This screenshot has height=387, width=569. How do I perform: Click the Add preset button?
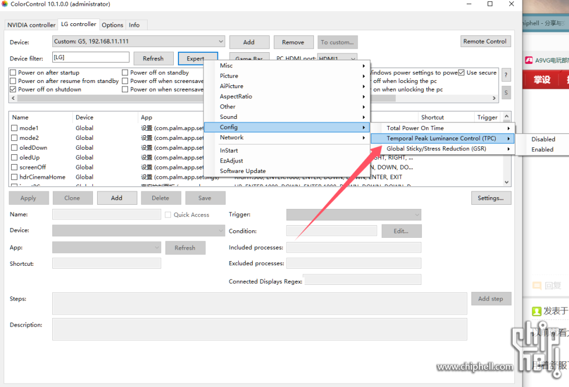tap(117, 198)
